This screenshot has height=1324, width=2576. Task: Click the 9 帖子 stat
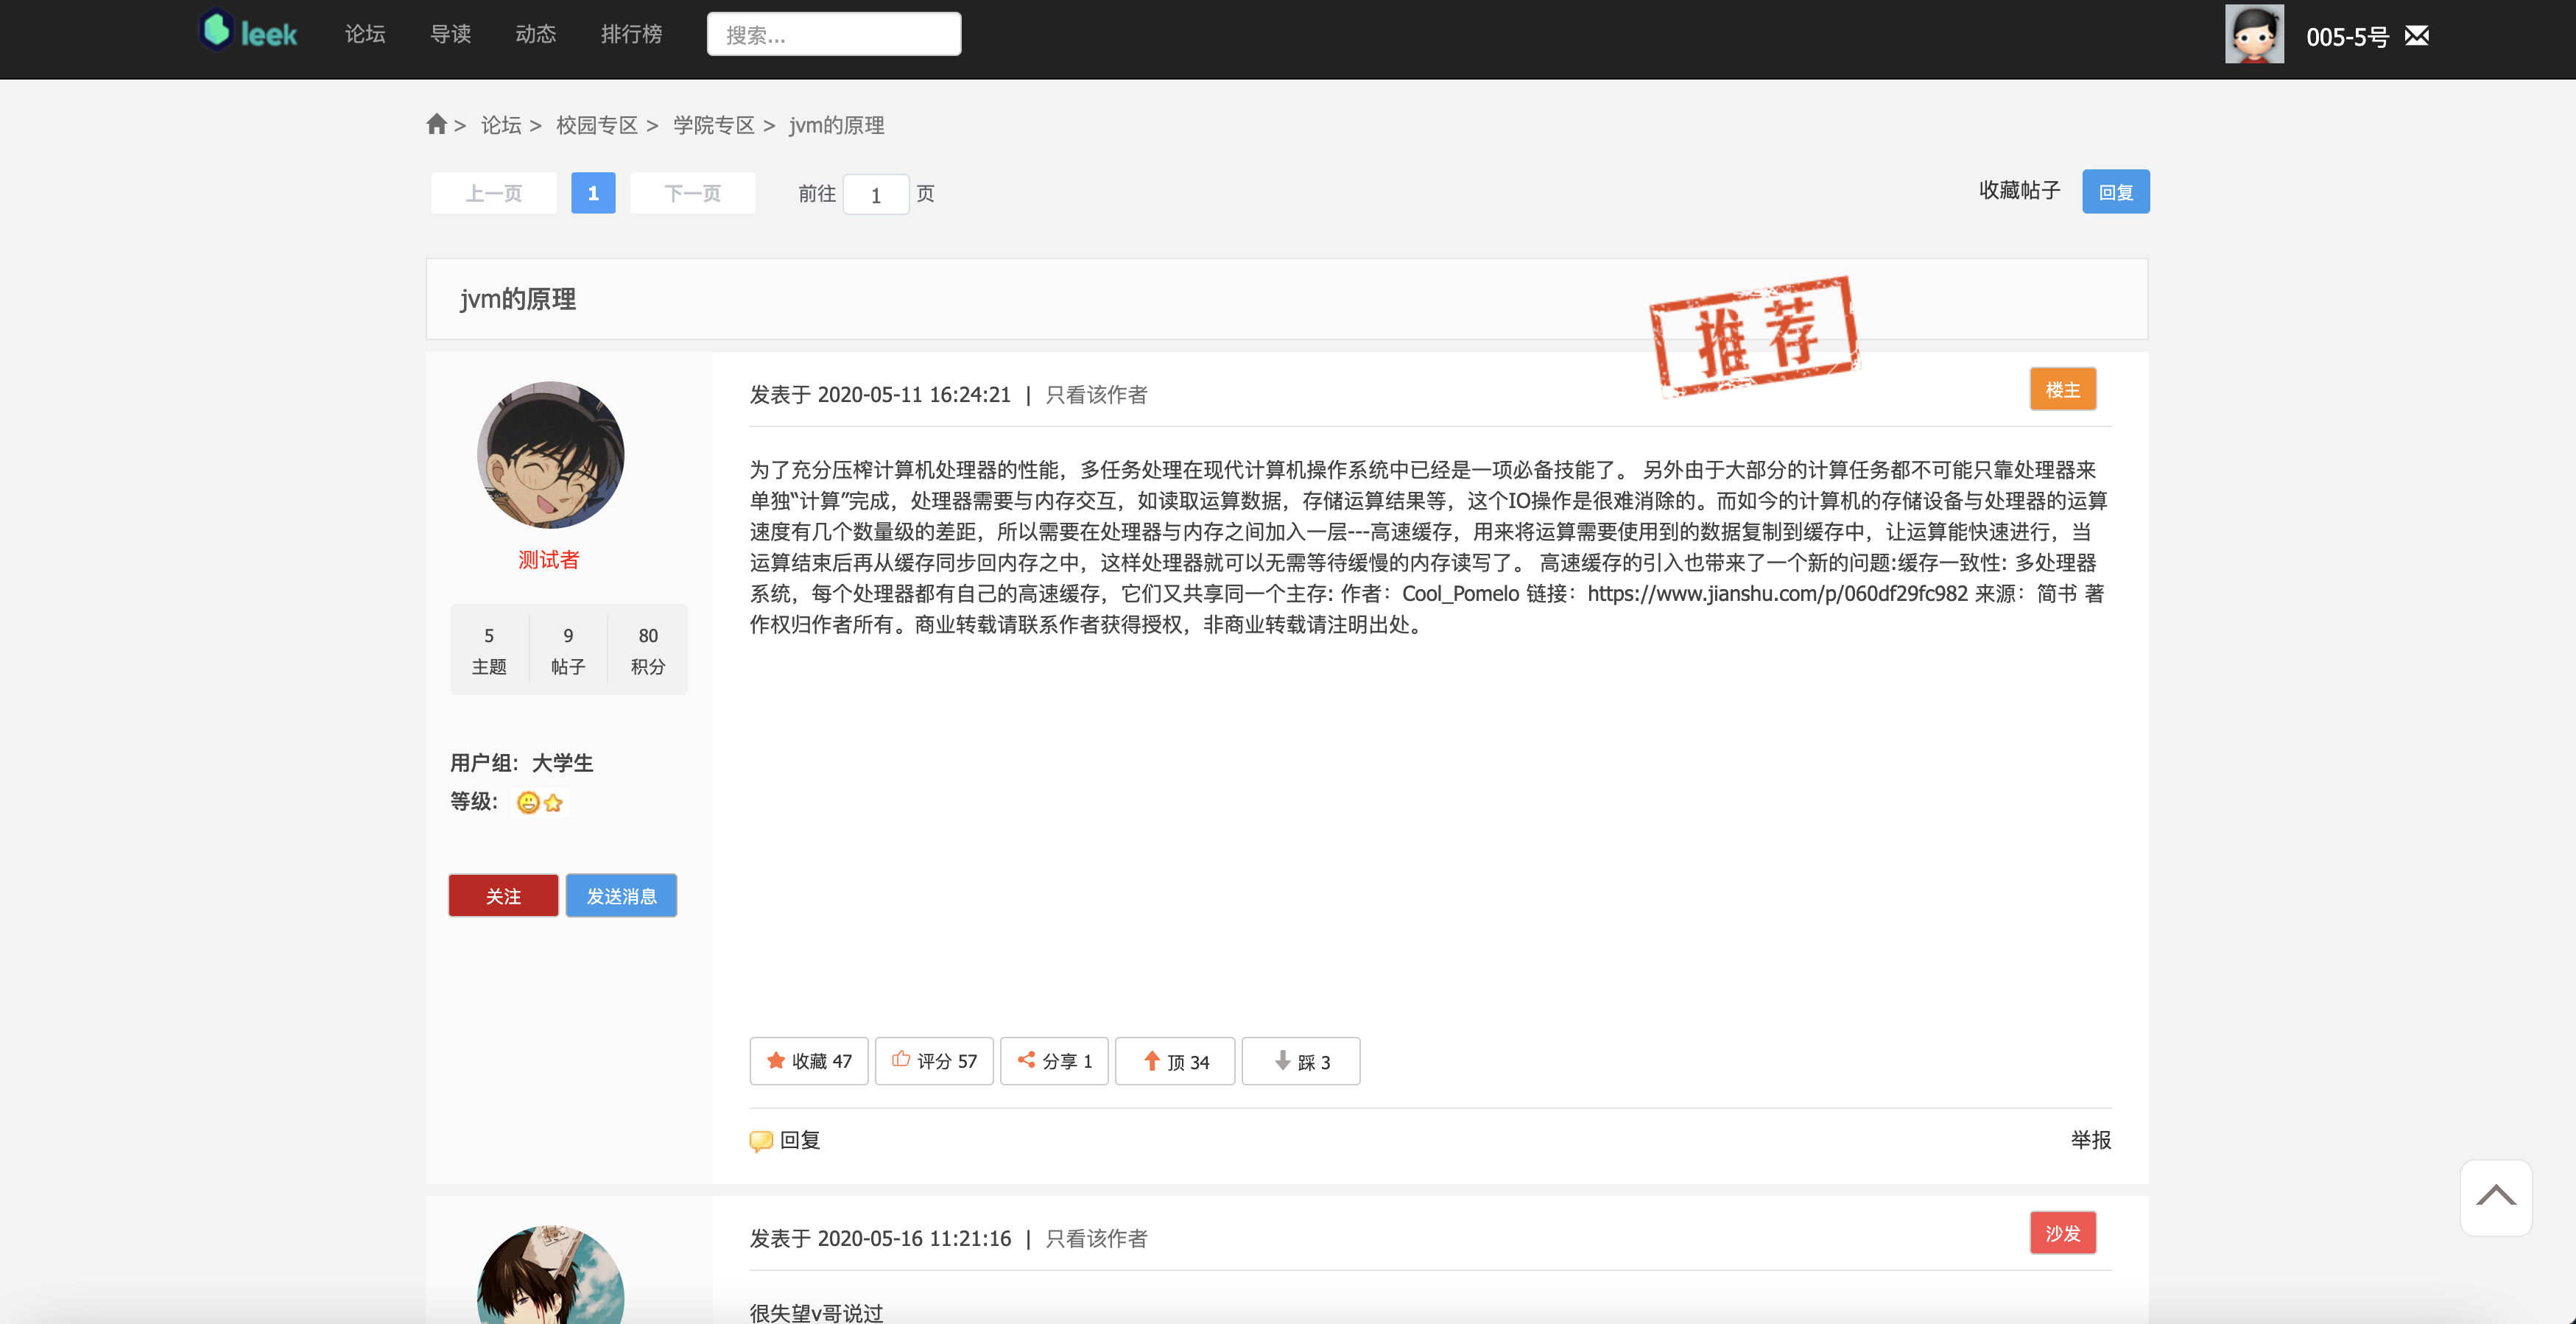point(568,650)
